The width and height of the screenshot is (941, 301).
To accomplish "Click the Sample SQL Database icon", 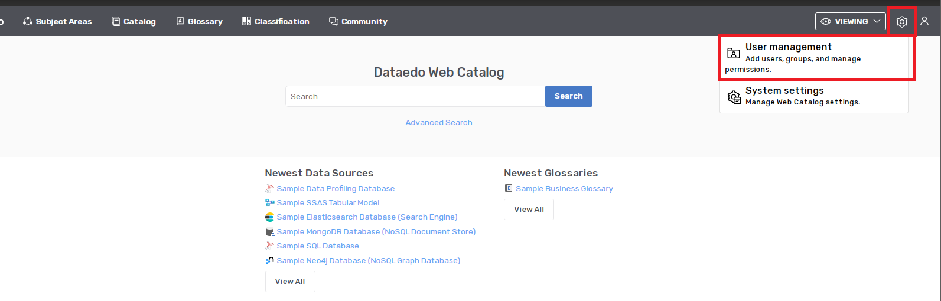I will click(269, 246).
